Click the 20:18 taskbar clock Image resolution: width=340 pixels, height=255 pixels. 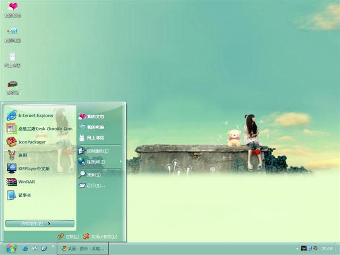click(x=327, y=249)
